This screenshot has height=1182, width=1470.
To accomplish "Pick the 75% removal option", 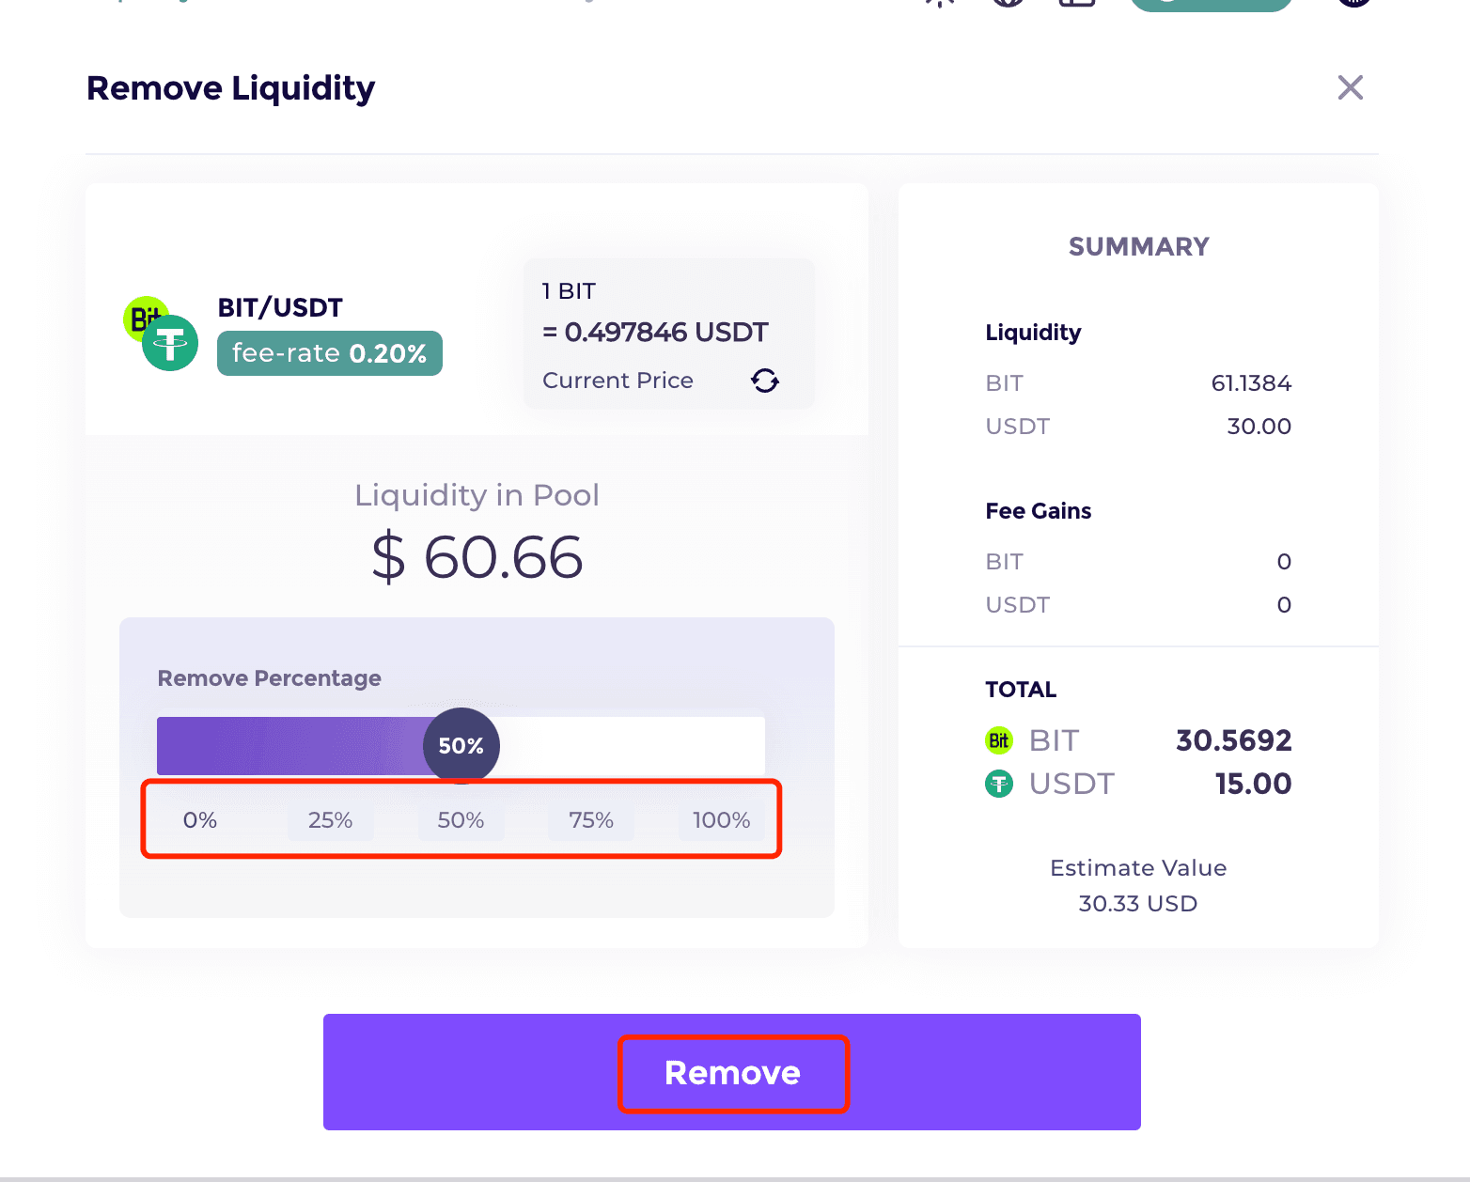I will [591, 820].
